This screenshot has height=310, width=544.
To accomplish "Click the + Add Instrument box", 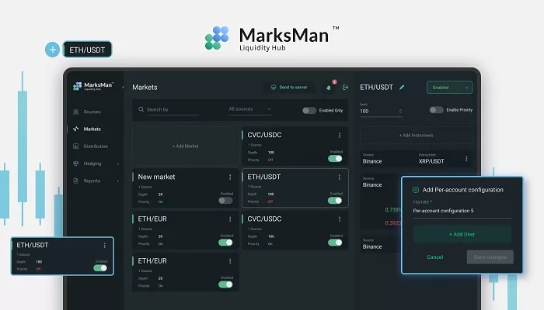I will (416, 136).
